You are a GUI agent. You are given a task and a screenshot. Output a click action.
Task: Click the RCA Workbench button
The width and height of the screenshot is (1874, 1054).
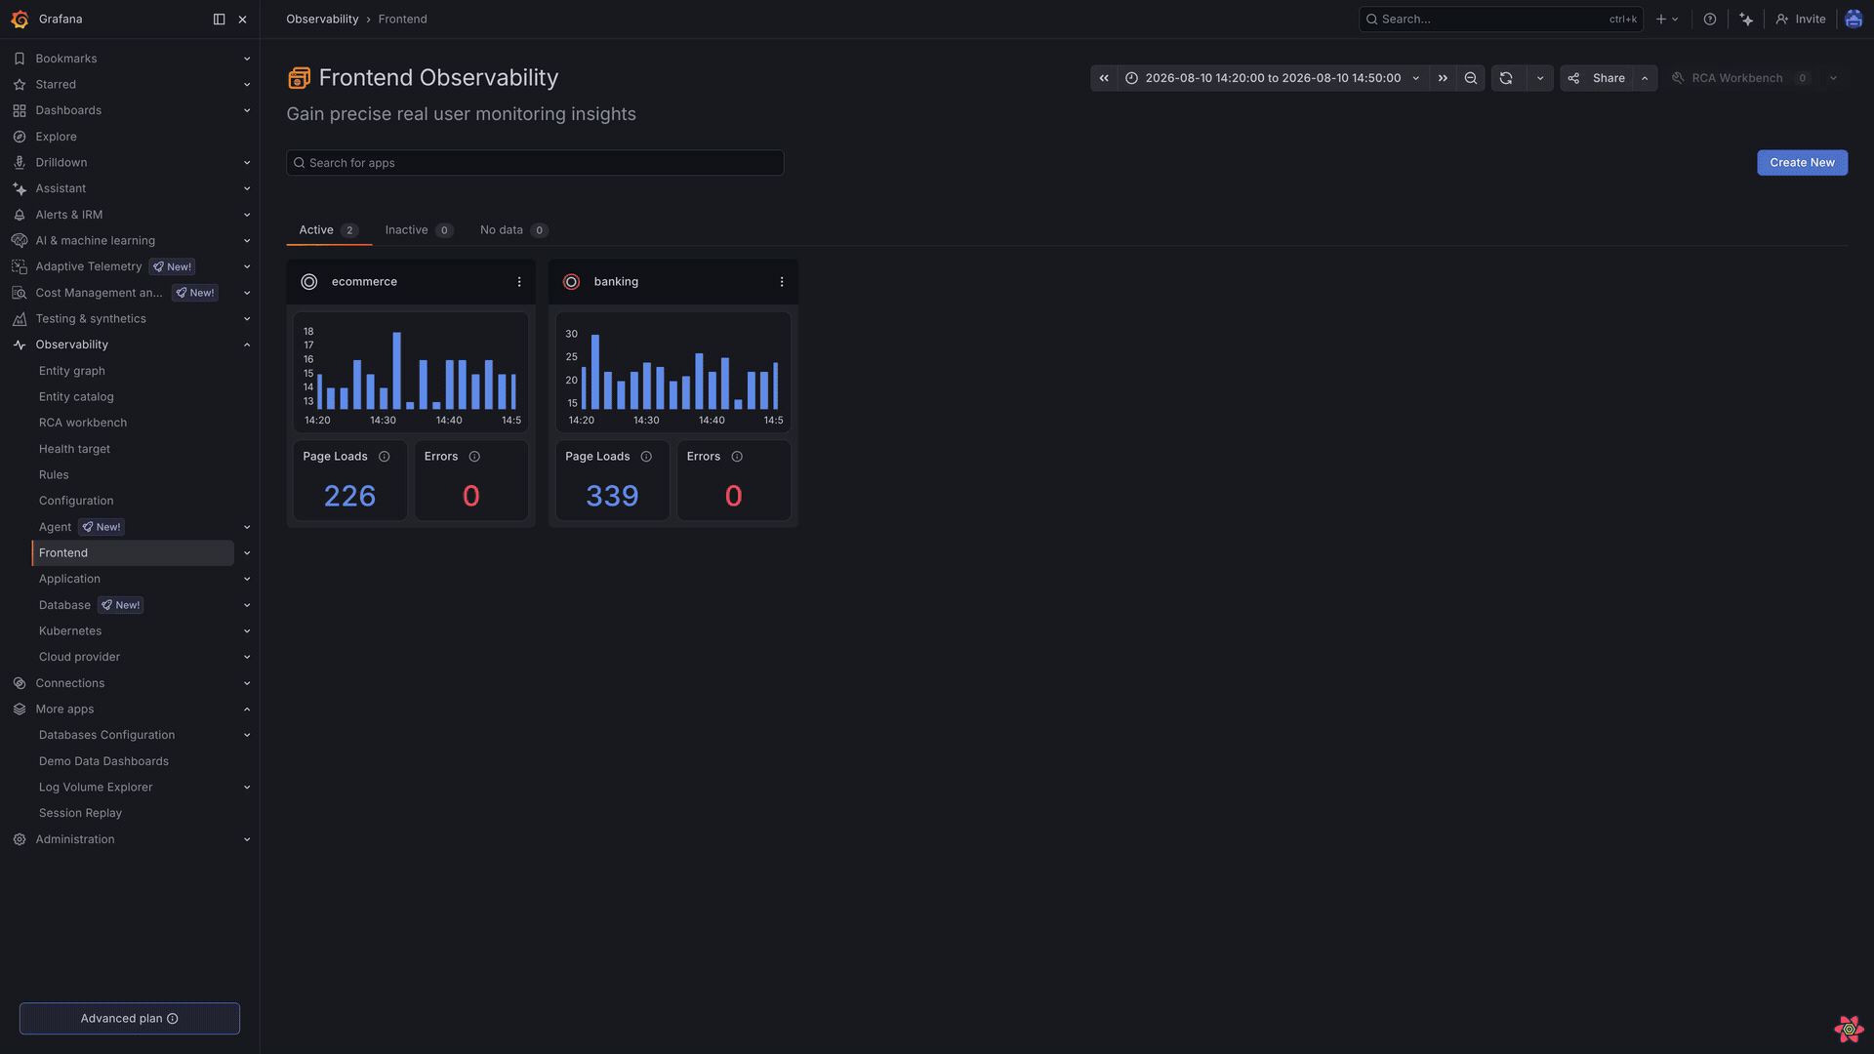(x=1742, y=78)
